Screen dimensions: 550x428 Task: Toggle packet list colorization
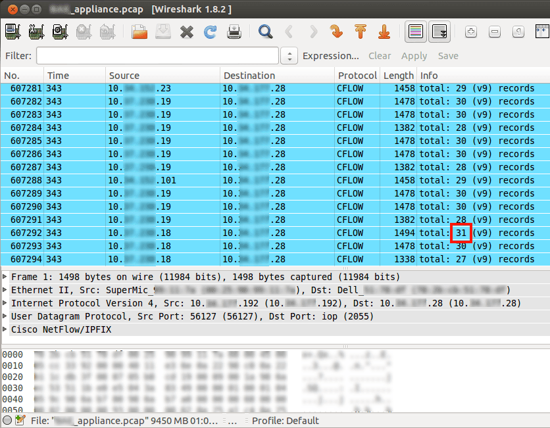tap(416, 32)
